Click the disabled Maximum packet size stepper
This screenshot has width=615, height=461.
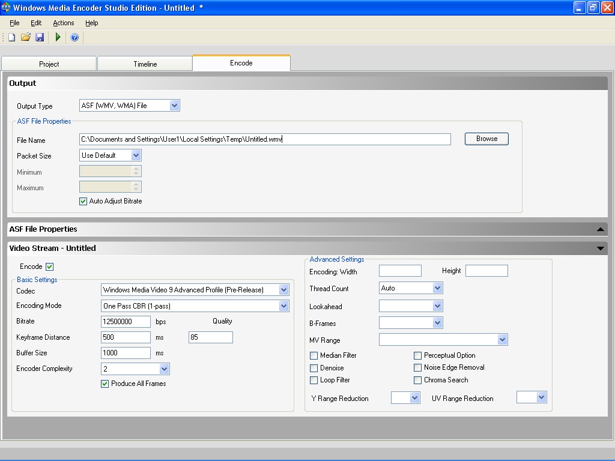click(136, 187)
